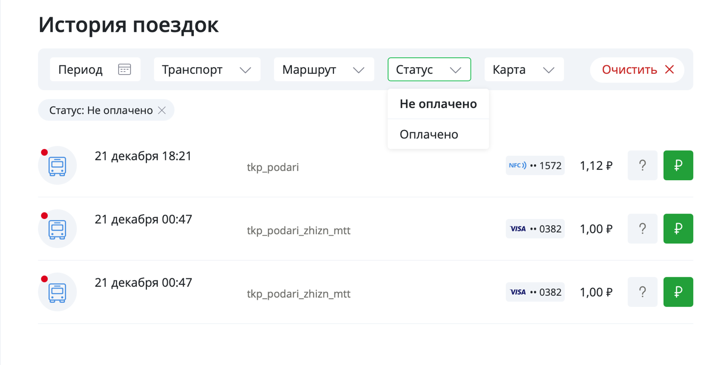Remove the 'Статус: Не оплачено' filter chip

[162, 111]
